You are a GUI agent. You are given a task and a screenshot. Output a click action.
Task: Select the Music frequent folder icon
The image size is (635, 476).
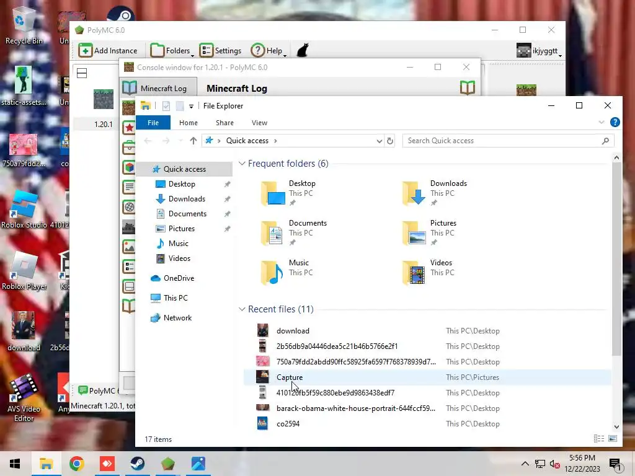click(x=273, y=273)
